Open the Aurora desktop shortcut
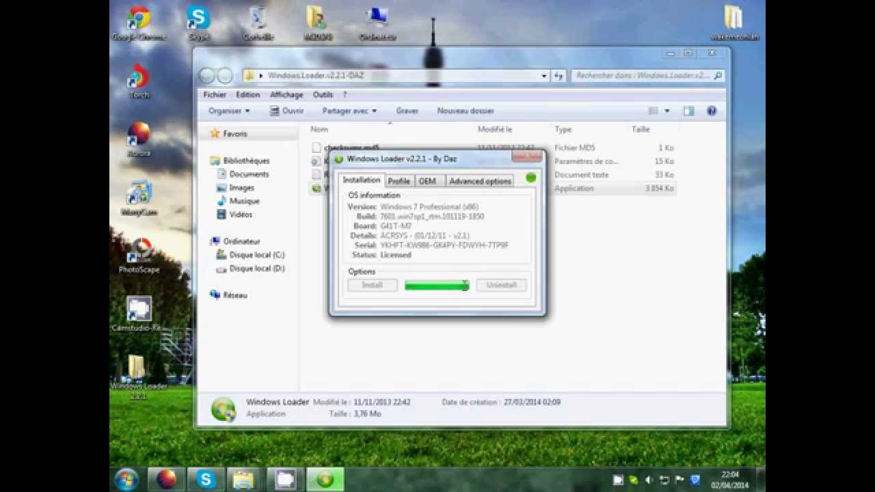 pos(139,139)
